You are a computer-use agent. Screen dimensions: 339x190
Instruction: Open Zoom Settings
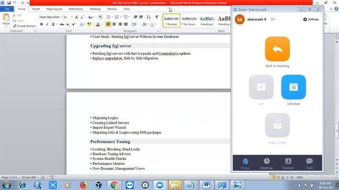coord(311,20)
